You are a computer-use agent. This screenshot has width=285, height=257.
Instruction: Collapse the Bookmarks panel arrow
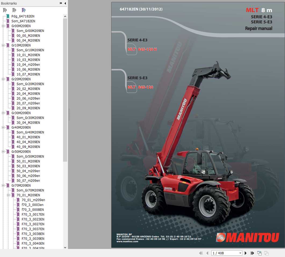point(65,3)
